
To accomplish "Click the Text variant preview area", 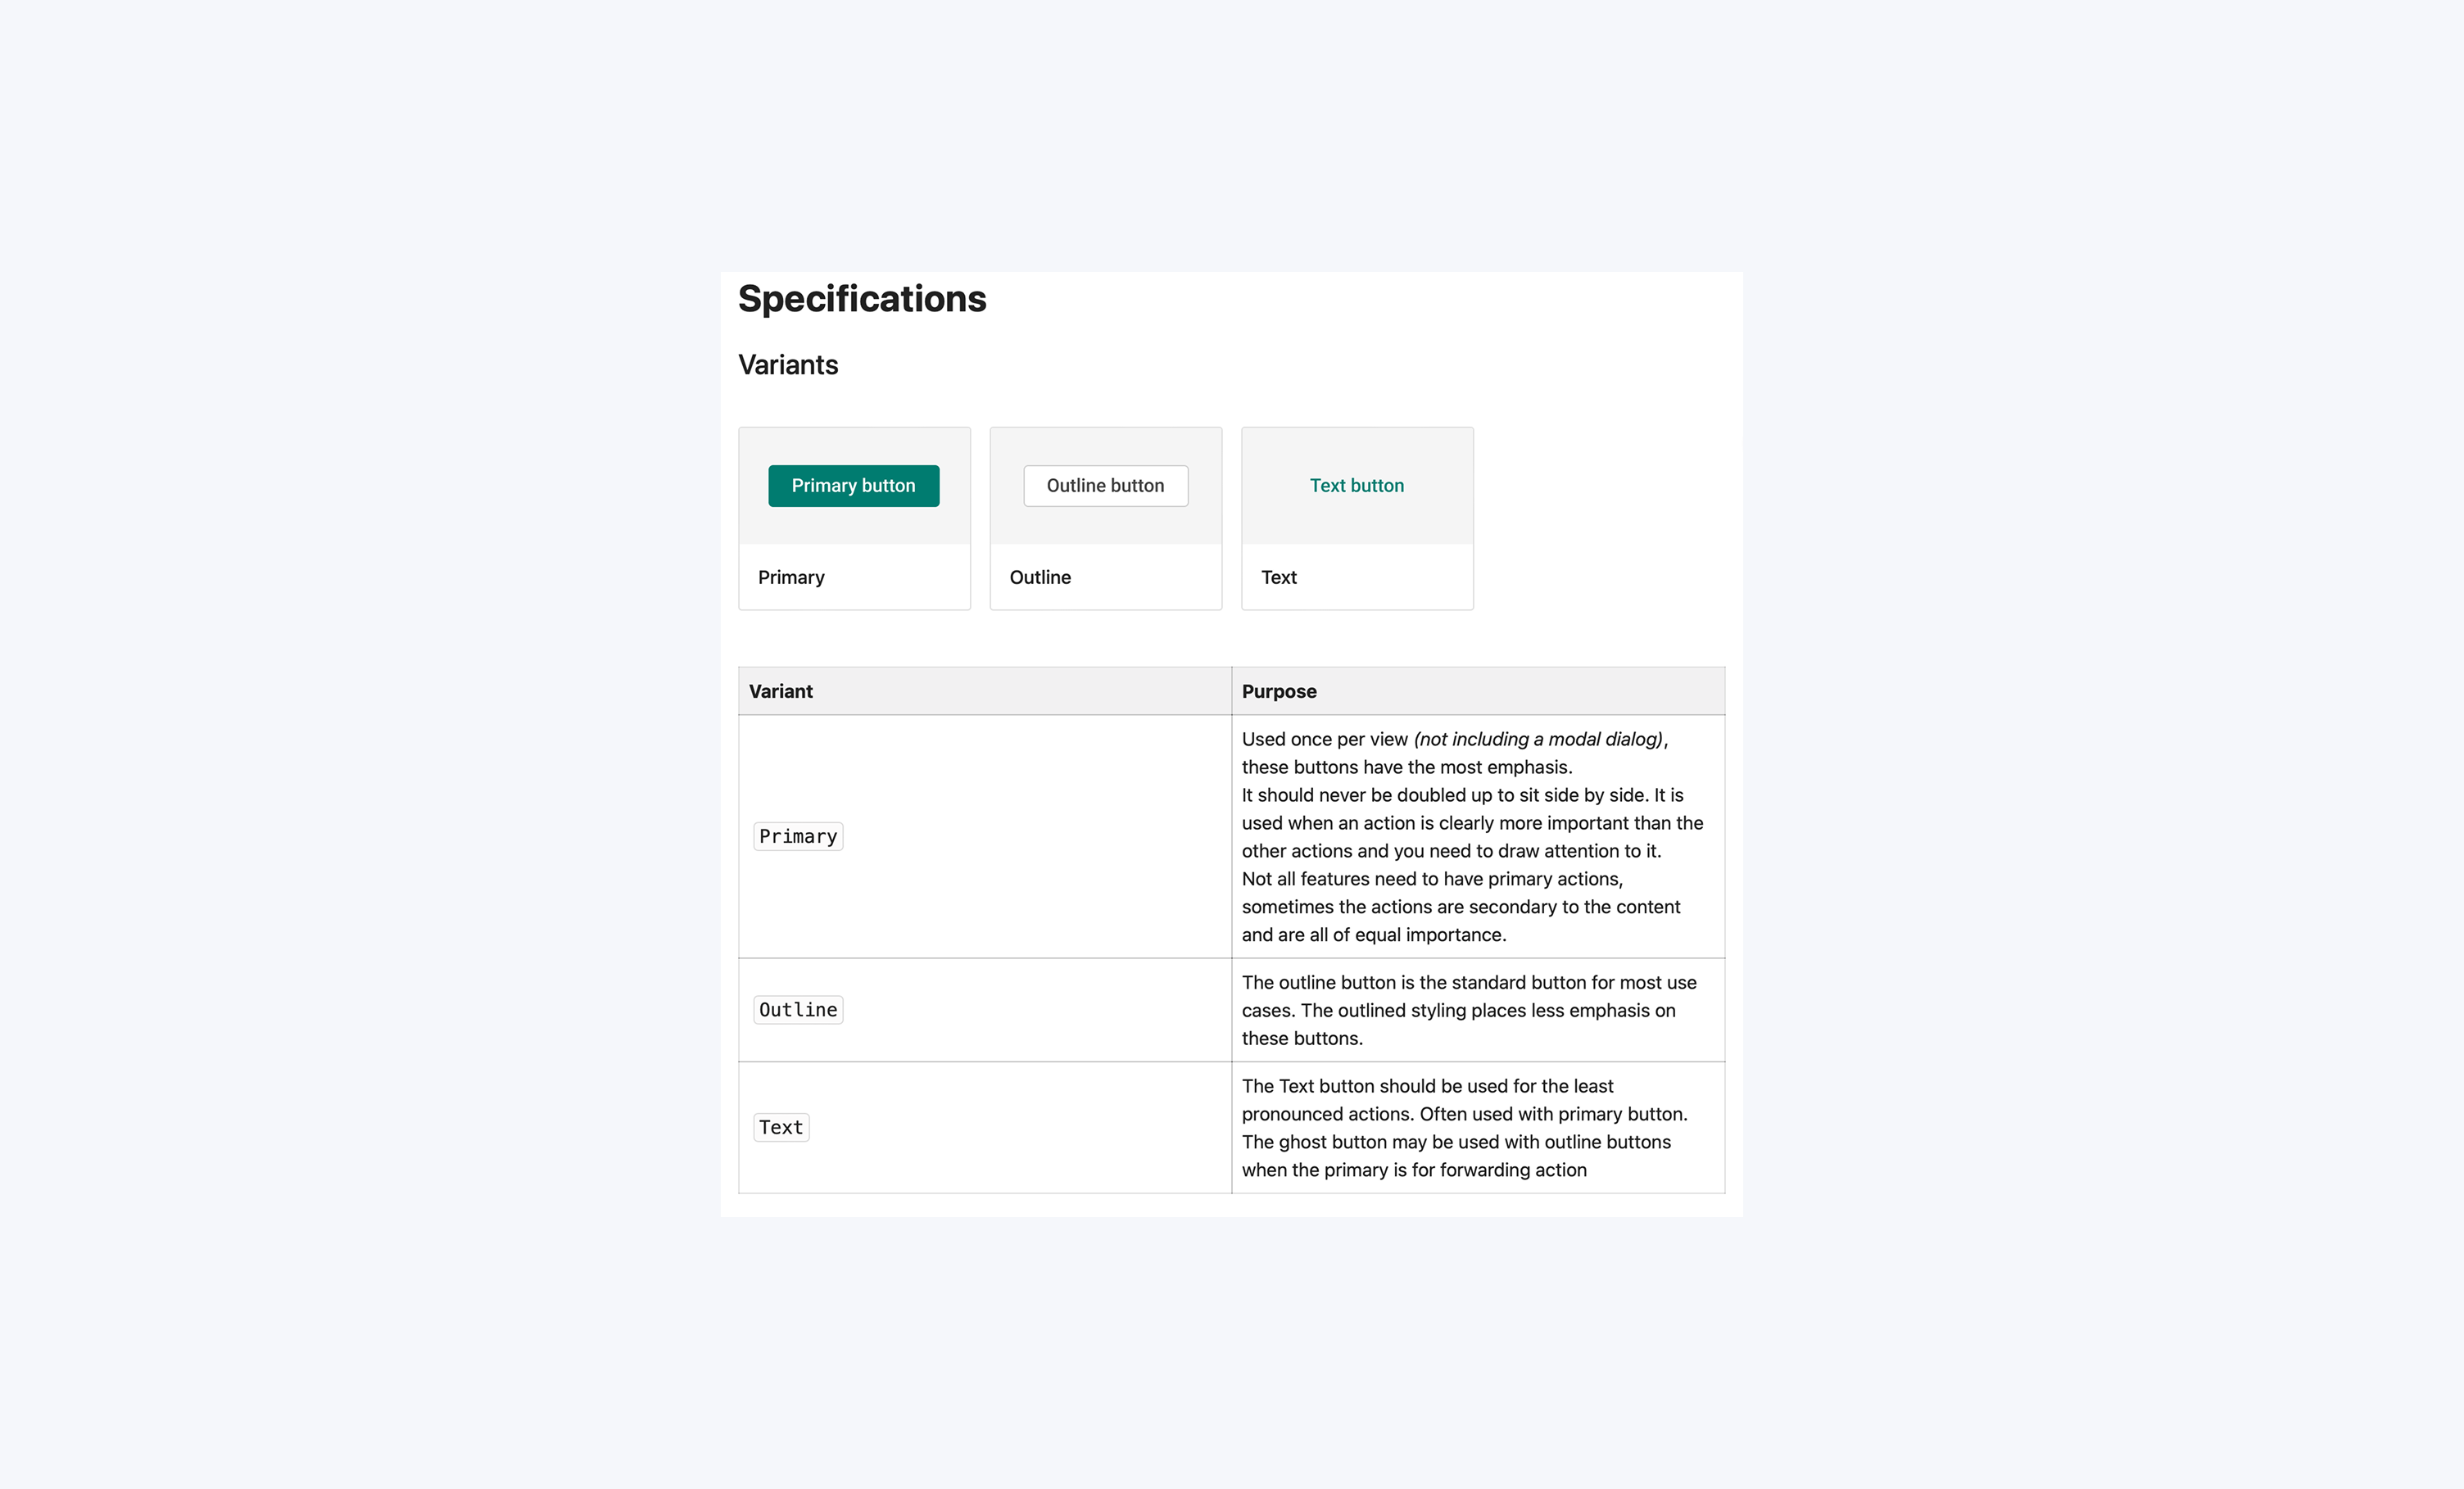I will (x=1357, y=486).
